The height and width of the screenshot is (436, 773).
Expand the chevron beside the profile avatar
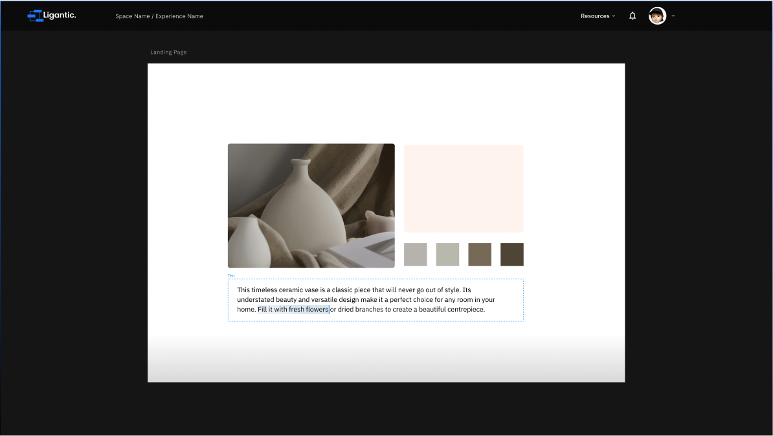673,16
